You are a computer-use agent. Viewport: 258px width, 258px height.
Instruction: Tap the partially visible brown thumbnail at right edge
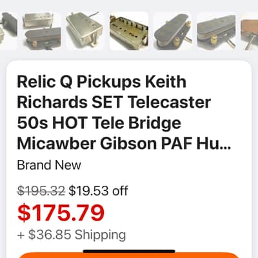[250, 31]
